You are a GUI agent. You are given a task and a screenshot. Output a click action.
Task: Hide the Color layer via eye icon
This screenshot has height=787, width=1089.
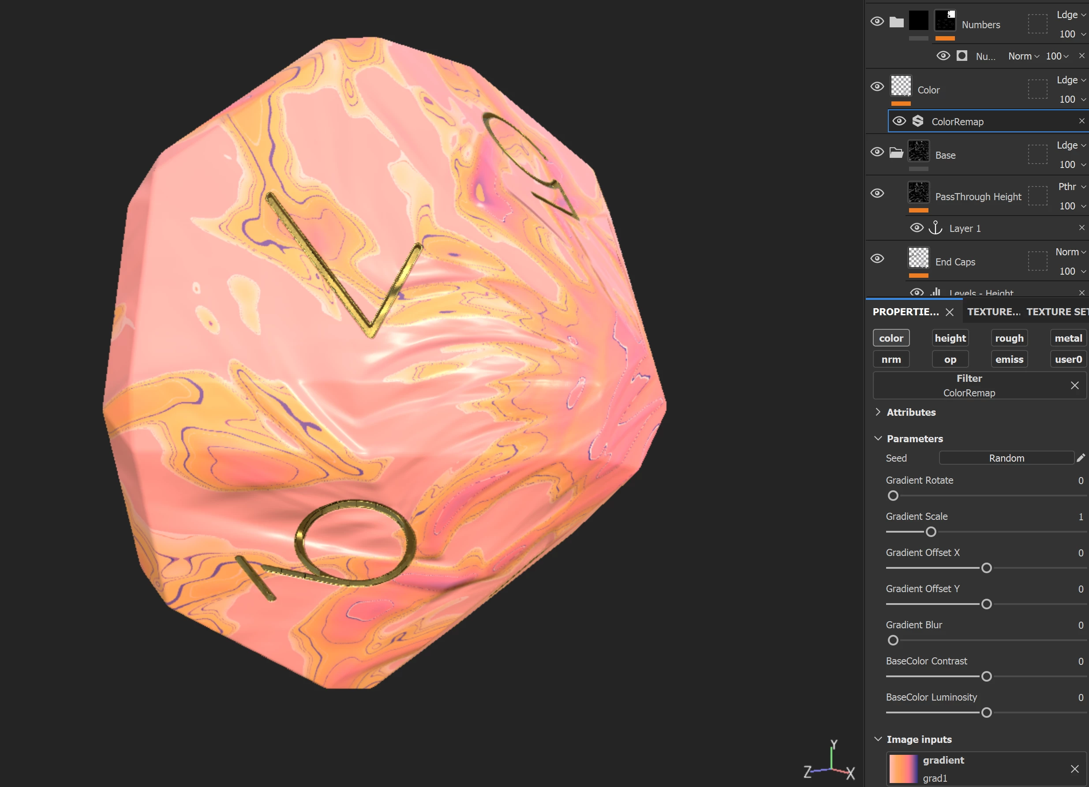pos(877,87)
